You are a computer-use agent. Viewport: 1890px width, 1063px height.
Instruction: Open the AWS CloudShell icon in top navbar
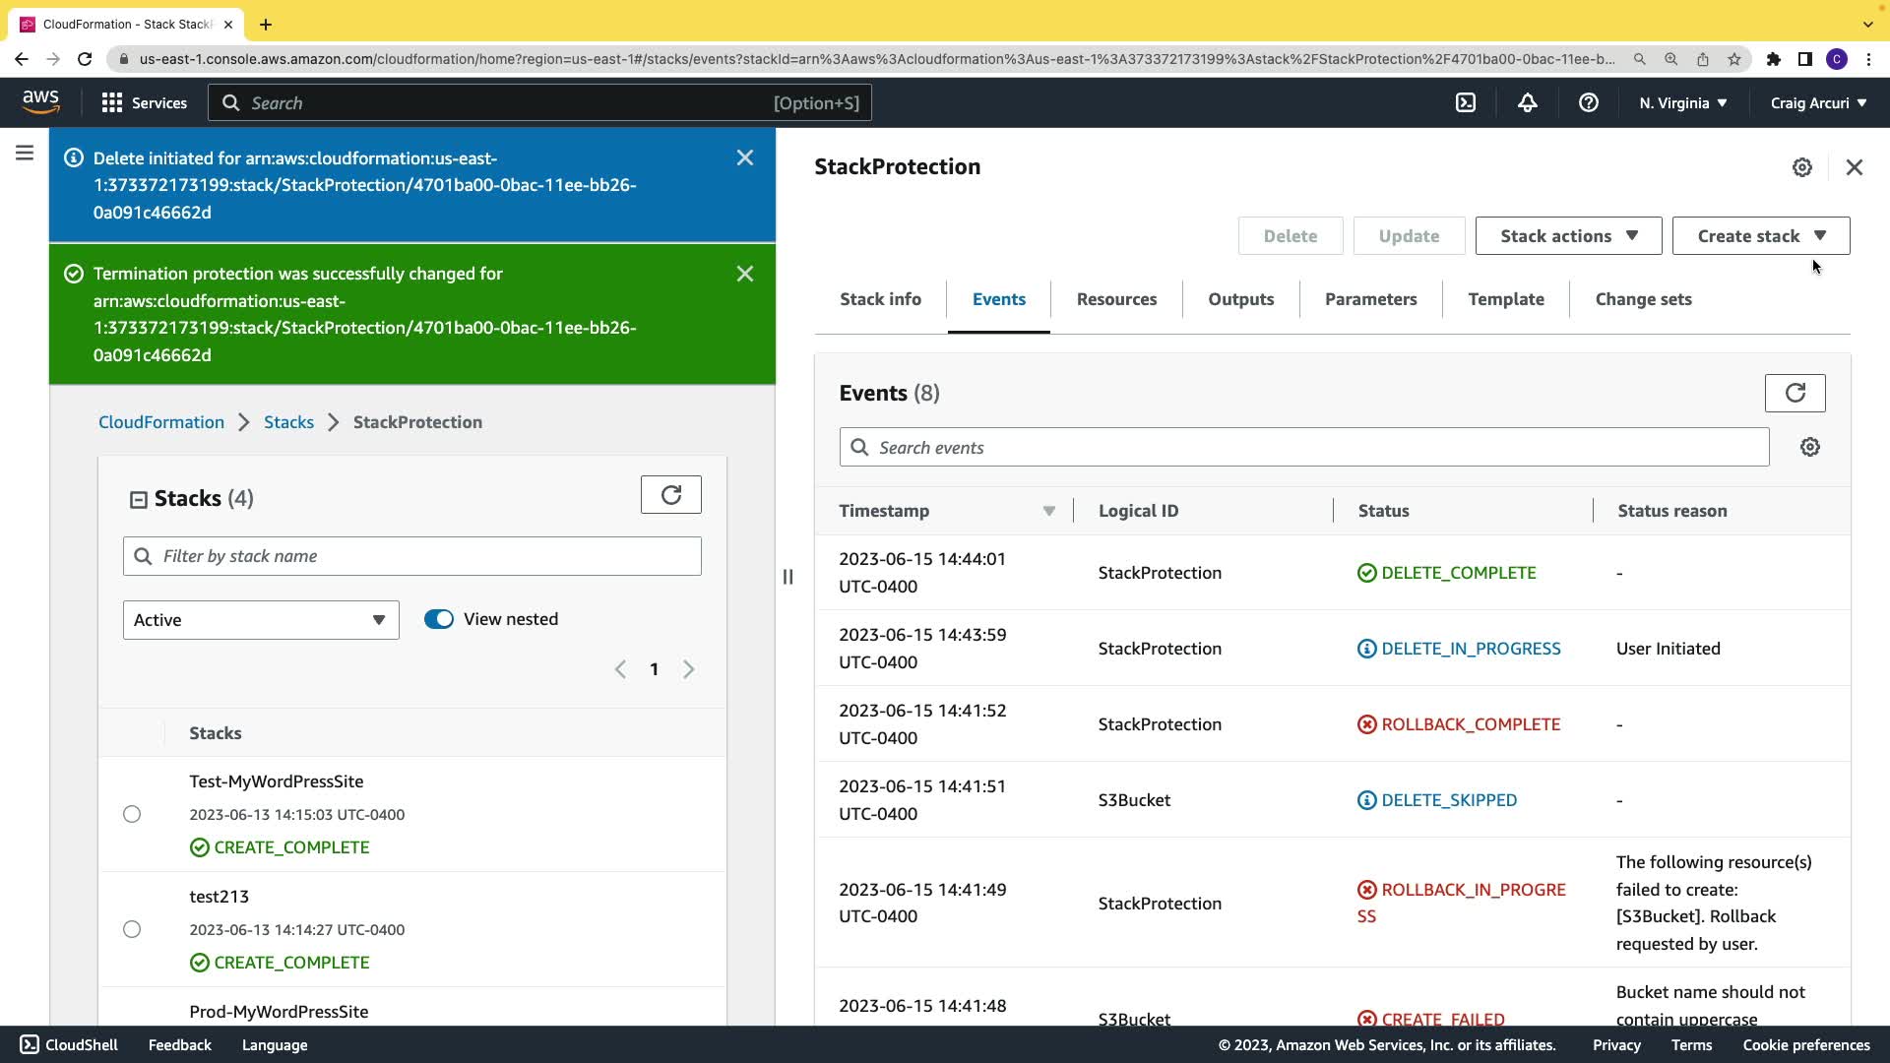click(x=1466, y=102)
